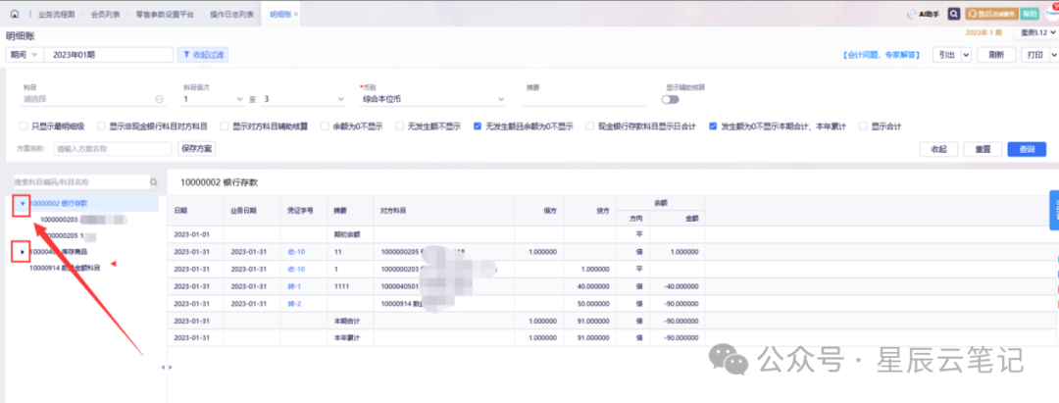The height and width of the screenshot is (403, 1059).
Task: Open 售后在线服务 support
Action: pyautogui.click(x=992, y=14)
